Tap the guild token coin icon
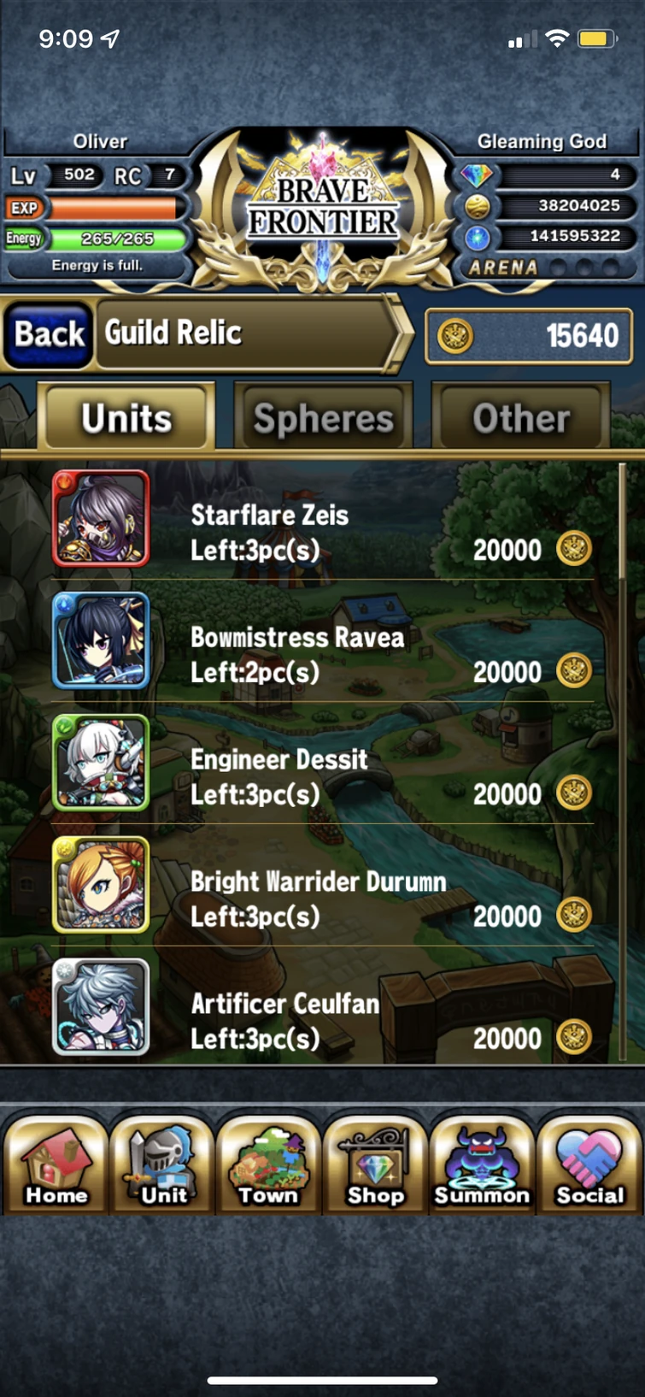 (x=454, y=336)
